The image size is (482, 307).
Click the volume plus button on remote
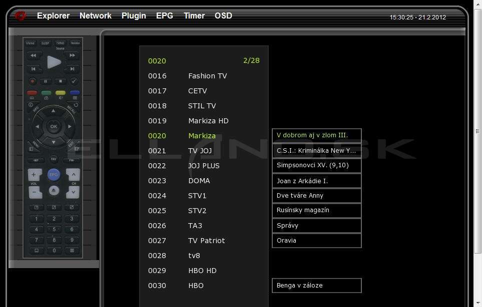[x=35, y=175]
